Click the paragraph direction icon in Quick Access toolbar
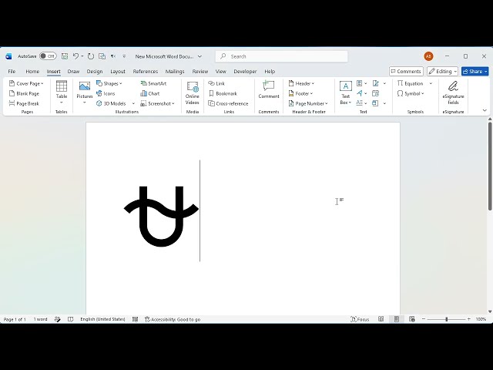493x370 pixels. (113, 56)
